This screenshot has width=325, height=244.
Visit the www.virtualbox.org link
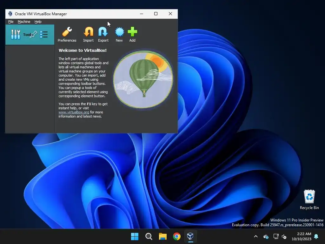pos(74,112)
